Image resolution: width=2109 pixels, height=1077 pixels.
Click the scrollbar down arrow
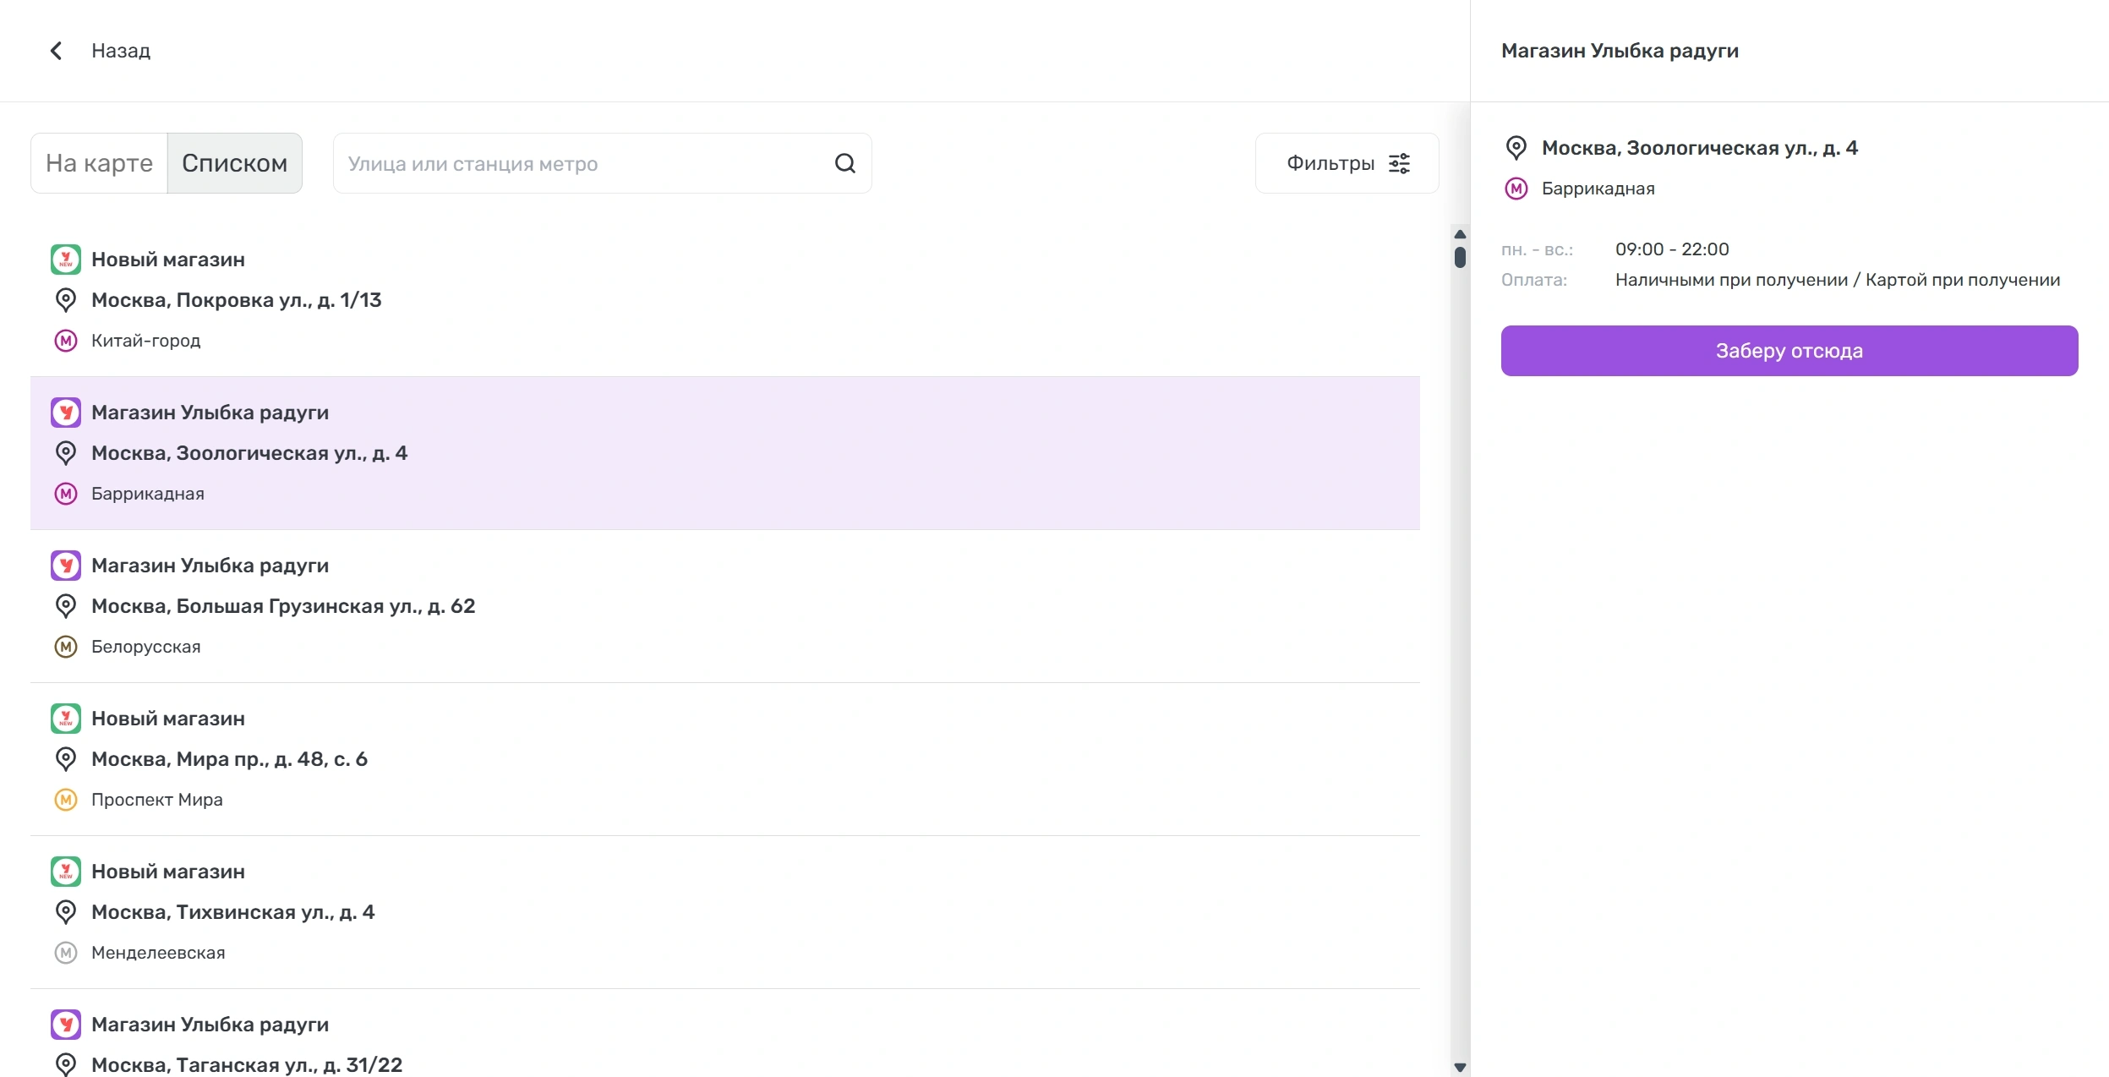pyautogui.click(x=1459, y=1067)
